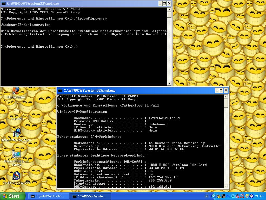
Task: Open the QuickTime tray icon
Action: click(233, 196)
